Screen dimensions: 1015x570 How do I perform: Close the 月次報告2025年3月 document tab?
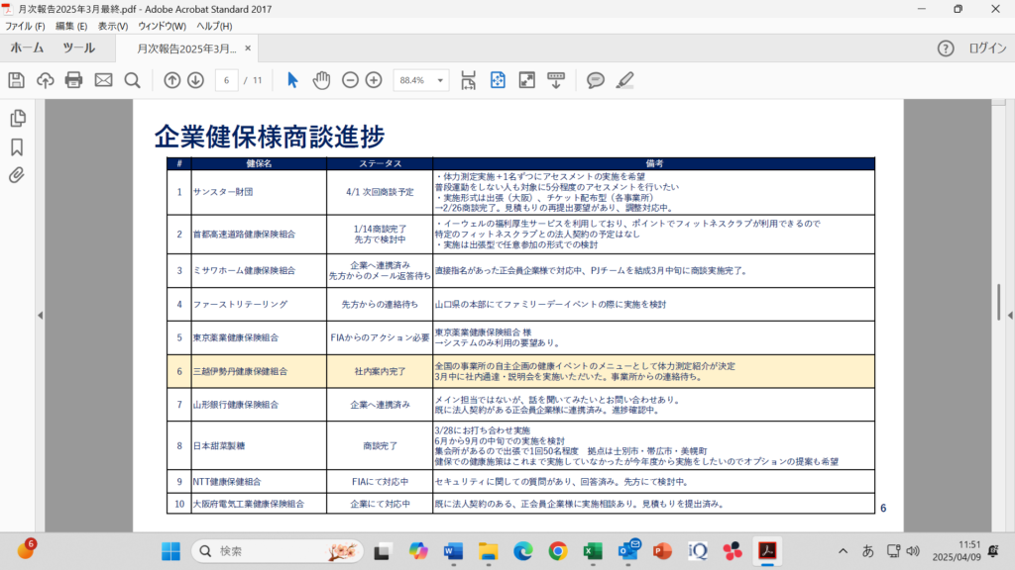point(247,48)
